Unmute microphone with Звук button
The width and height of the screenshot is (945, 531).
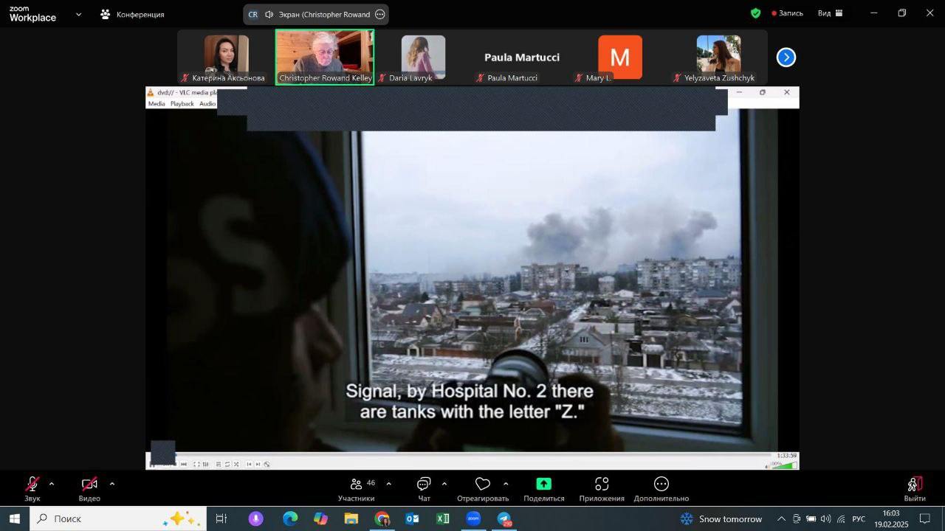32,488
